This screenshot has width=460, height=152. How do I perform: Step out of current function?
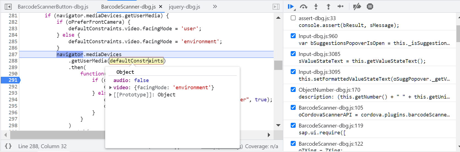click(x=328, y=7)
